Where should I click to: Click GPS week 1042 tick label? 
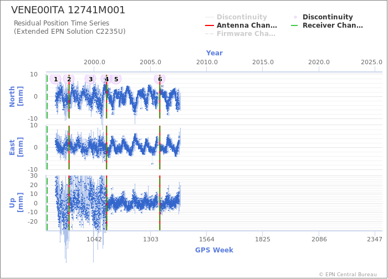pos(94,239)
